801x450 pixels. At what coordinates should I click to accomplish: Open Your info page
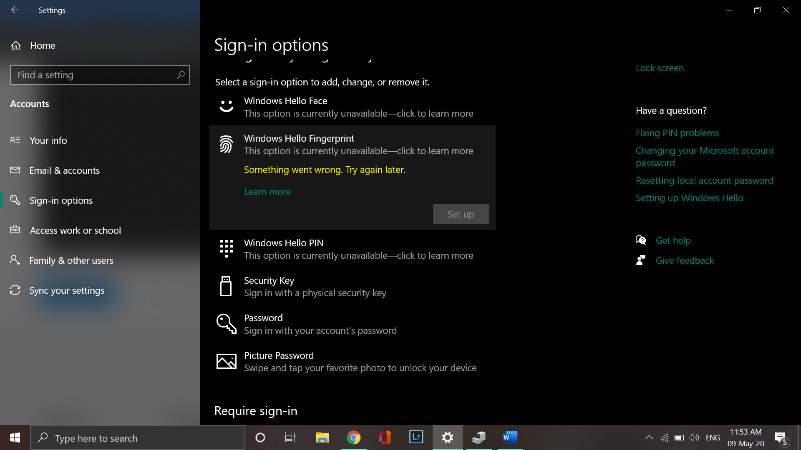[x=100, y=140]
